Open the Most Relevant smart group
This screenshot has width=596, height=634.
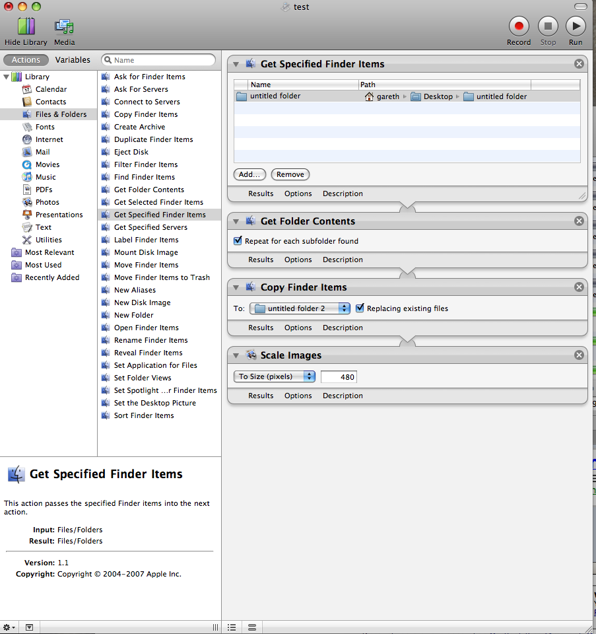(50, 252)
